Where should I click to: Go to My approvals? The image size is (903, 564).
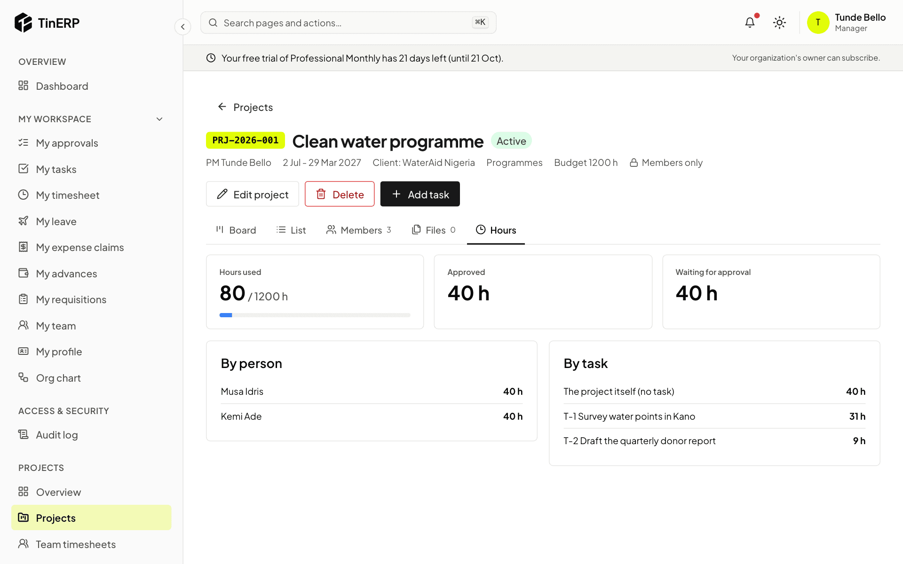click(x=91, y=143)
